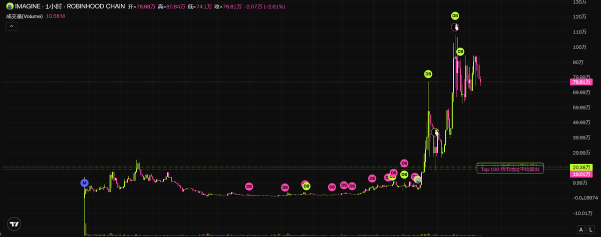Select the Top 100 持币地址平均卖出 line label
Image resolution: width=601 pixels, height=237 pixels.
pos(510,169)
